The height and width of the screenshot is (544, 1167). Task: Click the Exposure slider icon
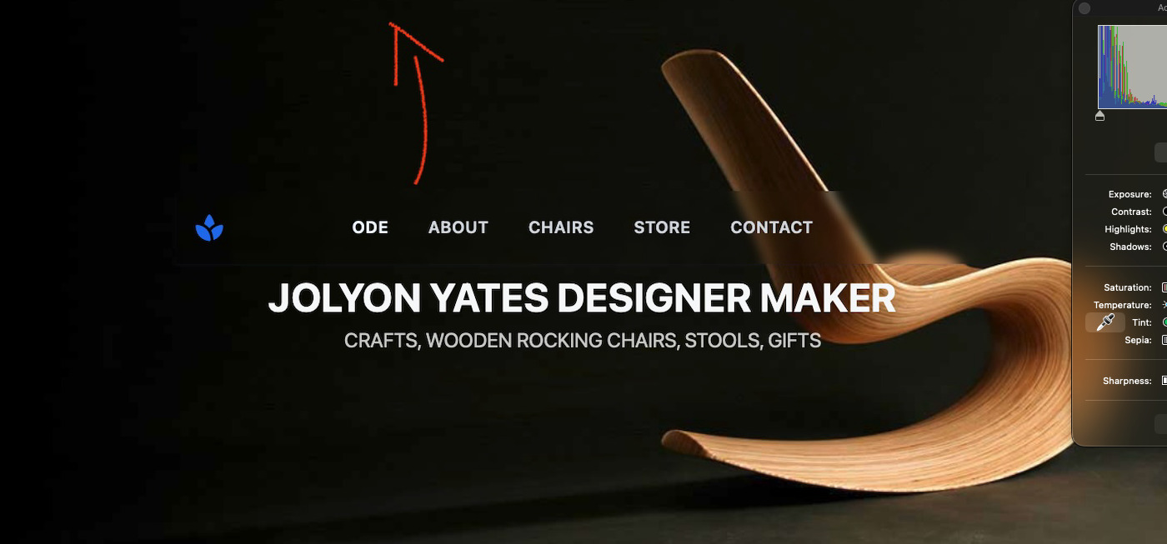coord(1164,194)
